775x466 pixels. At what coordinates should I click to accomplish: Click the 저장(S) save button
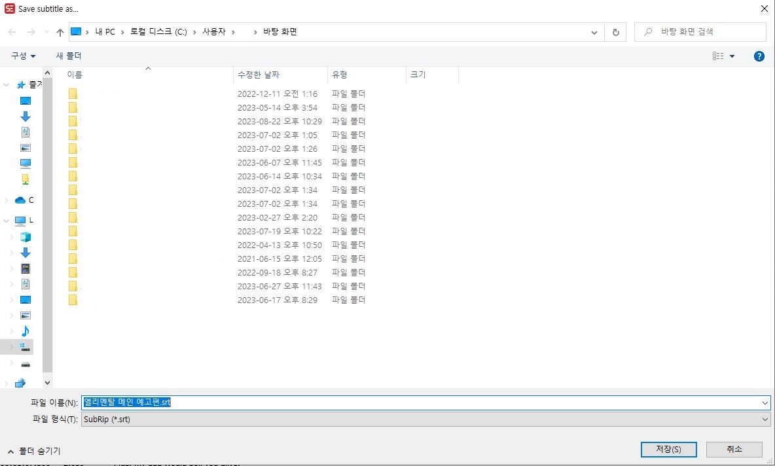pyautogui.click(x=668, y=450)
